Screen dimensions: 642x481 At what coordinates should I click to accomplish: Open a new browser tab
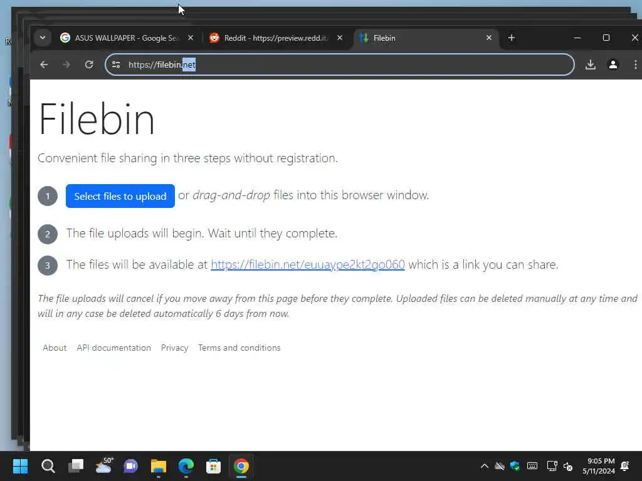512,38
